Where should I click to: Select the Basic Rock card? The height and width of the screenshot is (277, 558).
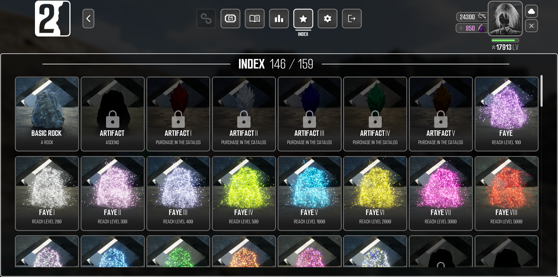[x=47, y=114]
